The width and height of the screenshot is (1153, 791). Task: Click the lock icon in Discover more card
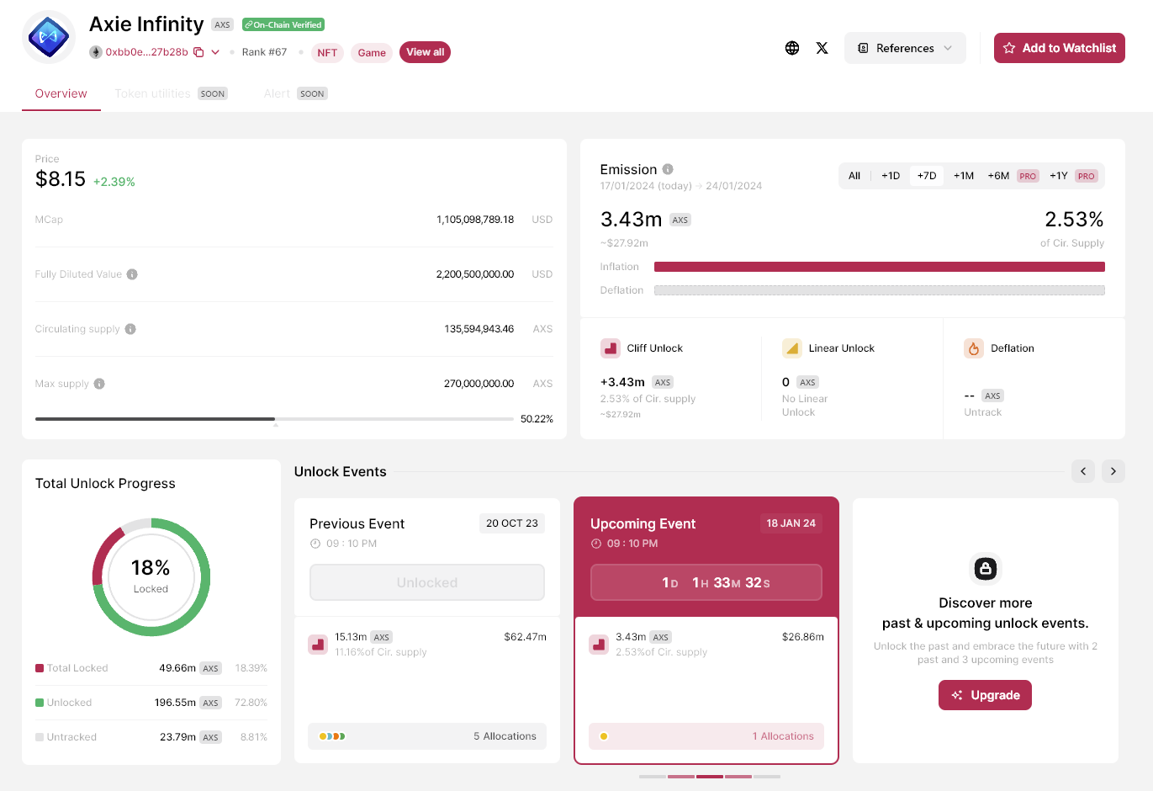[986, 569]
